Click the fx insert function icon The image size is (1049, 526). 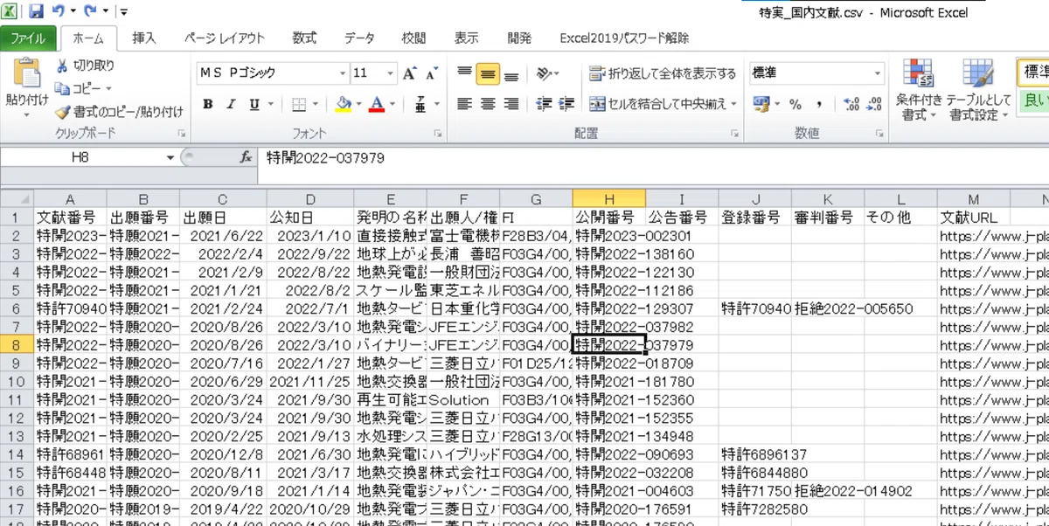(x=247, y=157)
